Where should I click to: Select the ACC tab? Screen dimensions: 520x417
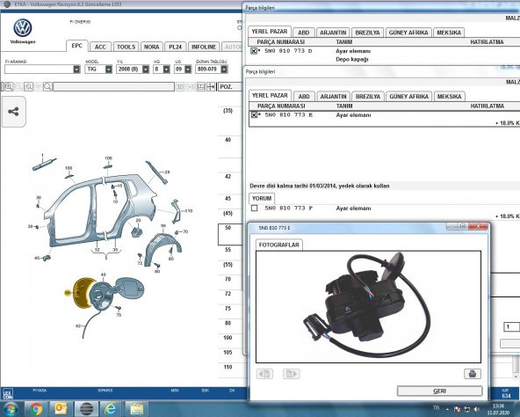pos(100,47)
